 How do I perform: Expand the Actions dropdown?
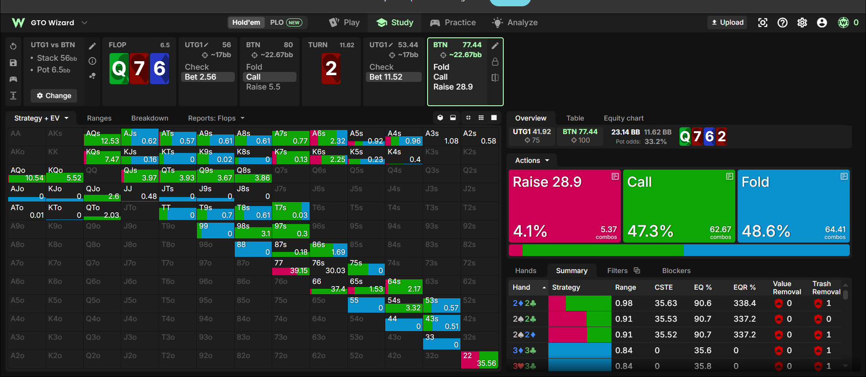(532, 160)
